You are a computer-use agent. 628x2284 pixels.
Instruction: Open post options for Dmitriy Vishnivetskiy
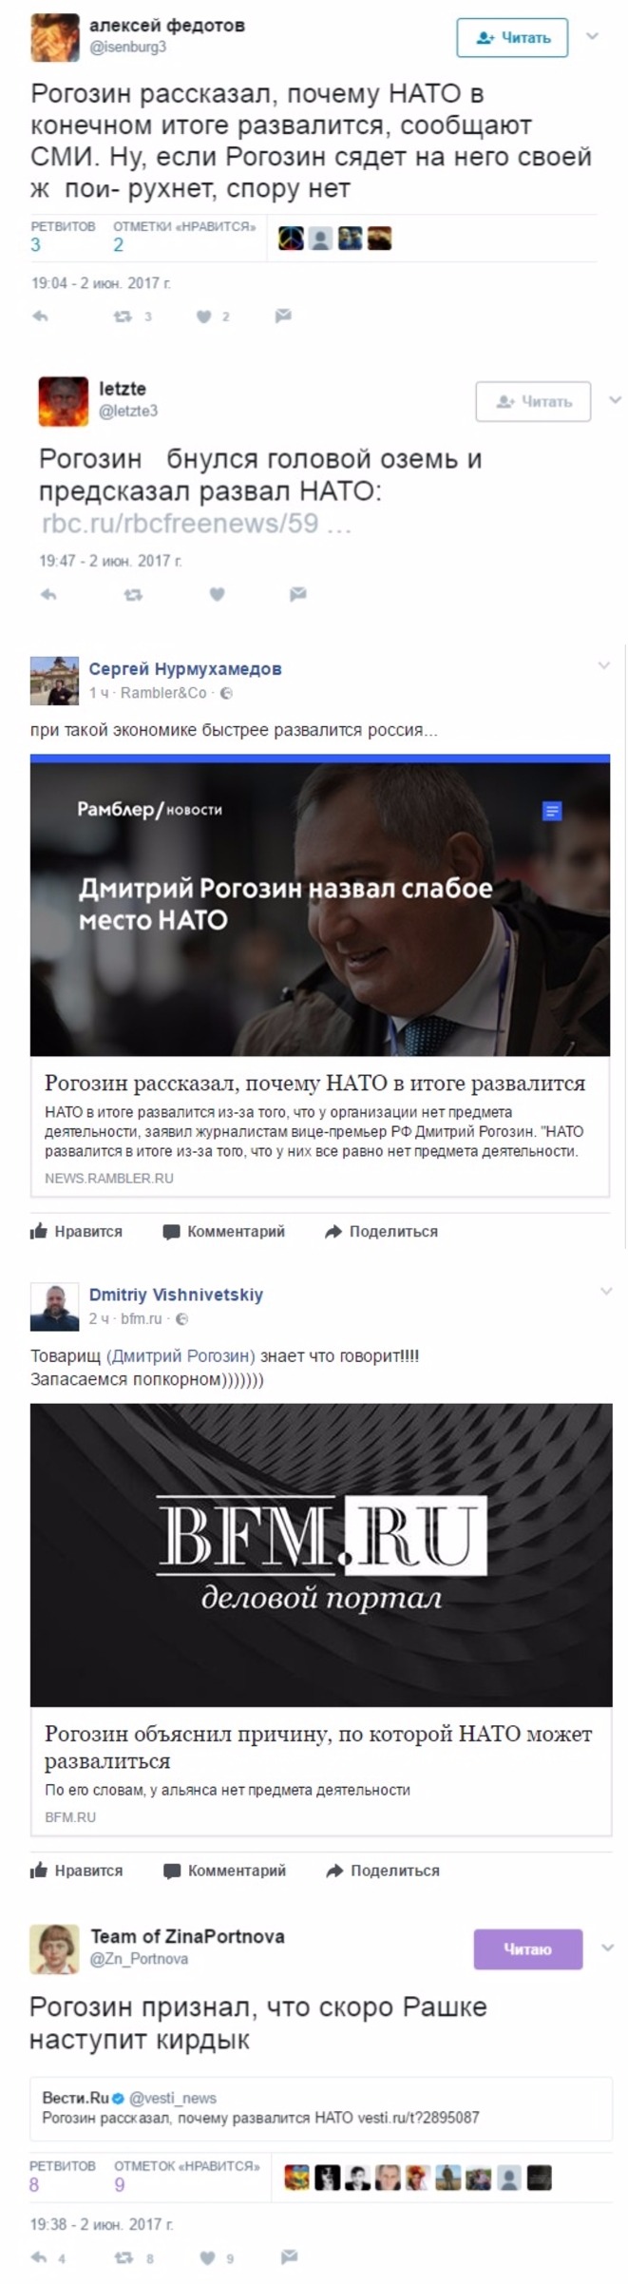pos(606,1291)
